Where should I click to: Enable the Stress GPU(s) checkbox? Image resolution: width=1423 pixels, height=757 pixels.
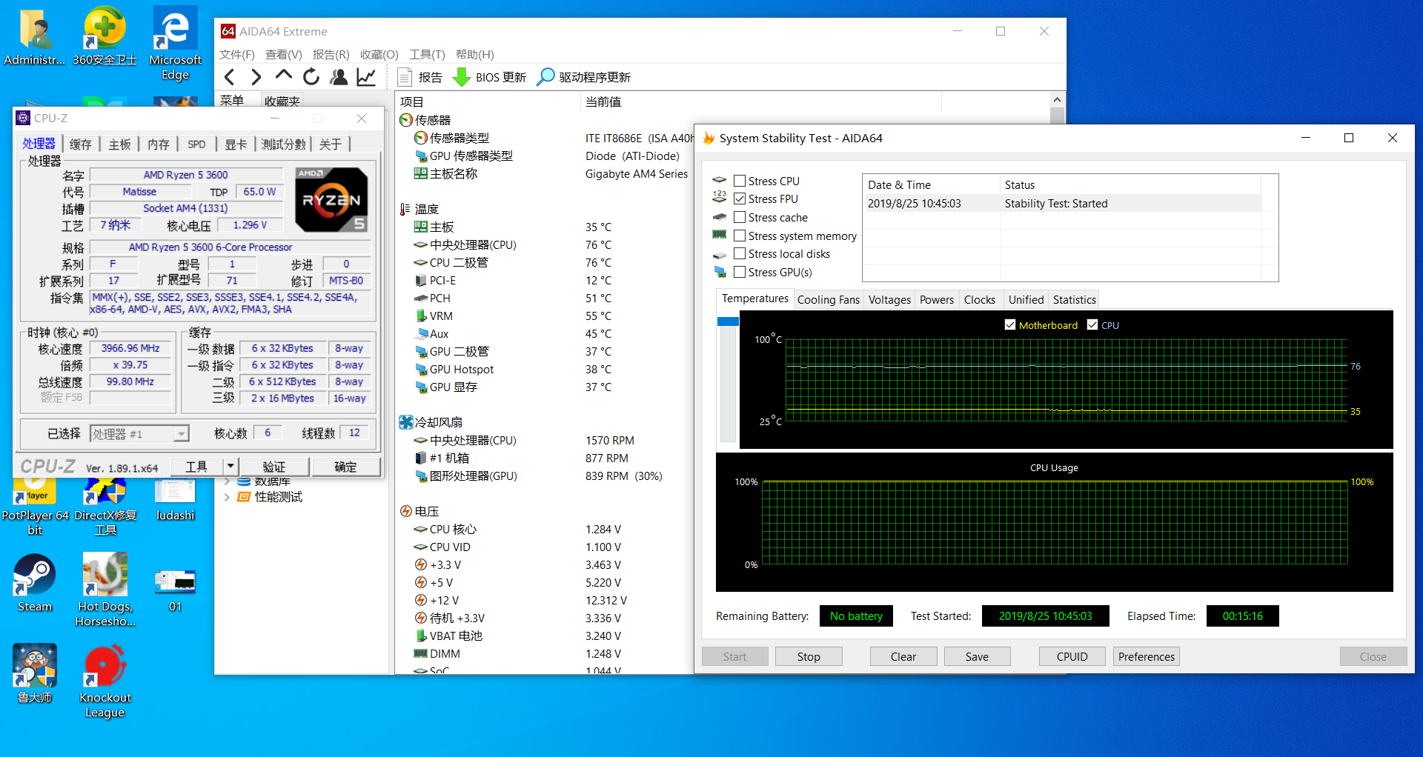coord(740,272)
